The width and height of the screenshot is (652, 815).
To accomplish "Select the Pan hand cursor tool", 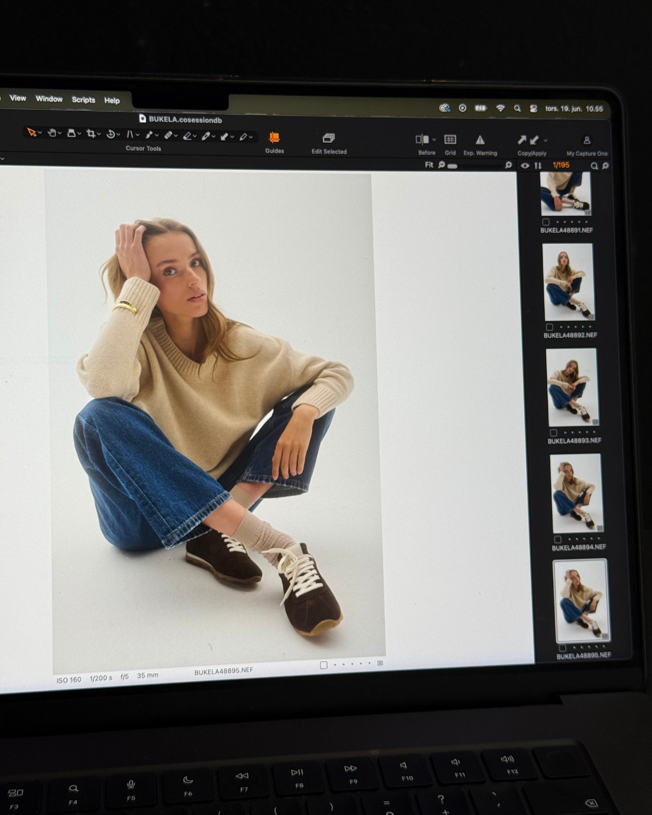I will click(x=52, y=133).
